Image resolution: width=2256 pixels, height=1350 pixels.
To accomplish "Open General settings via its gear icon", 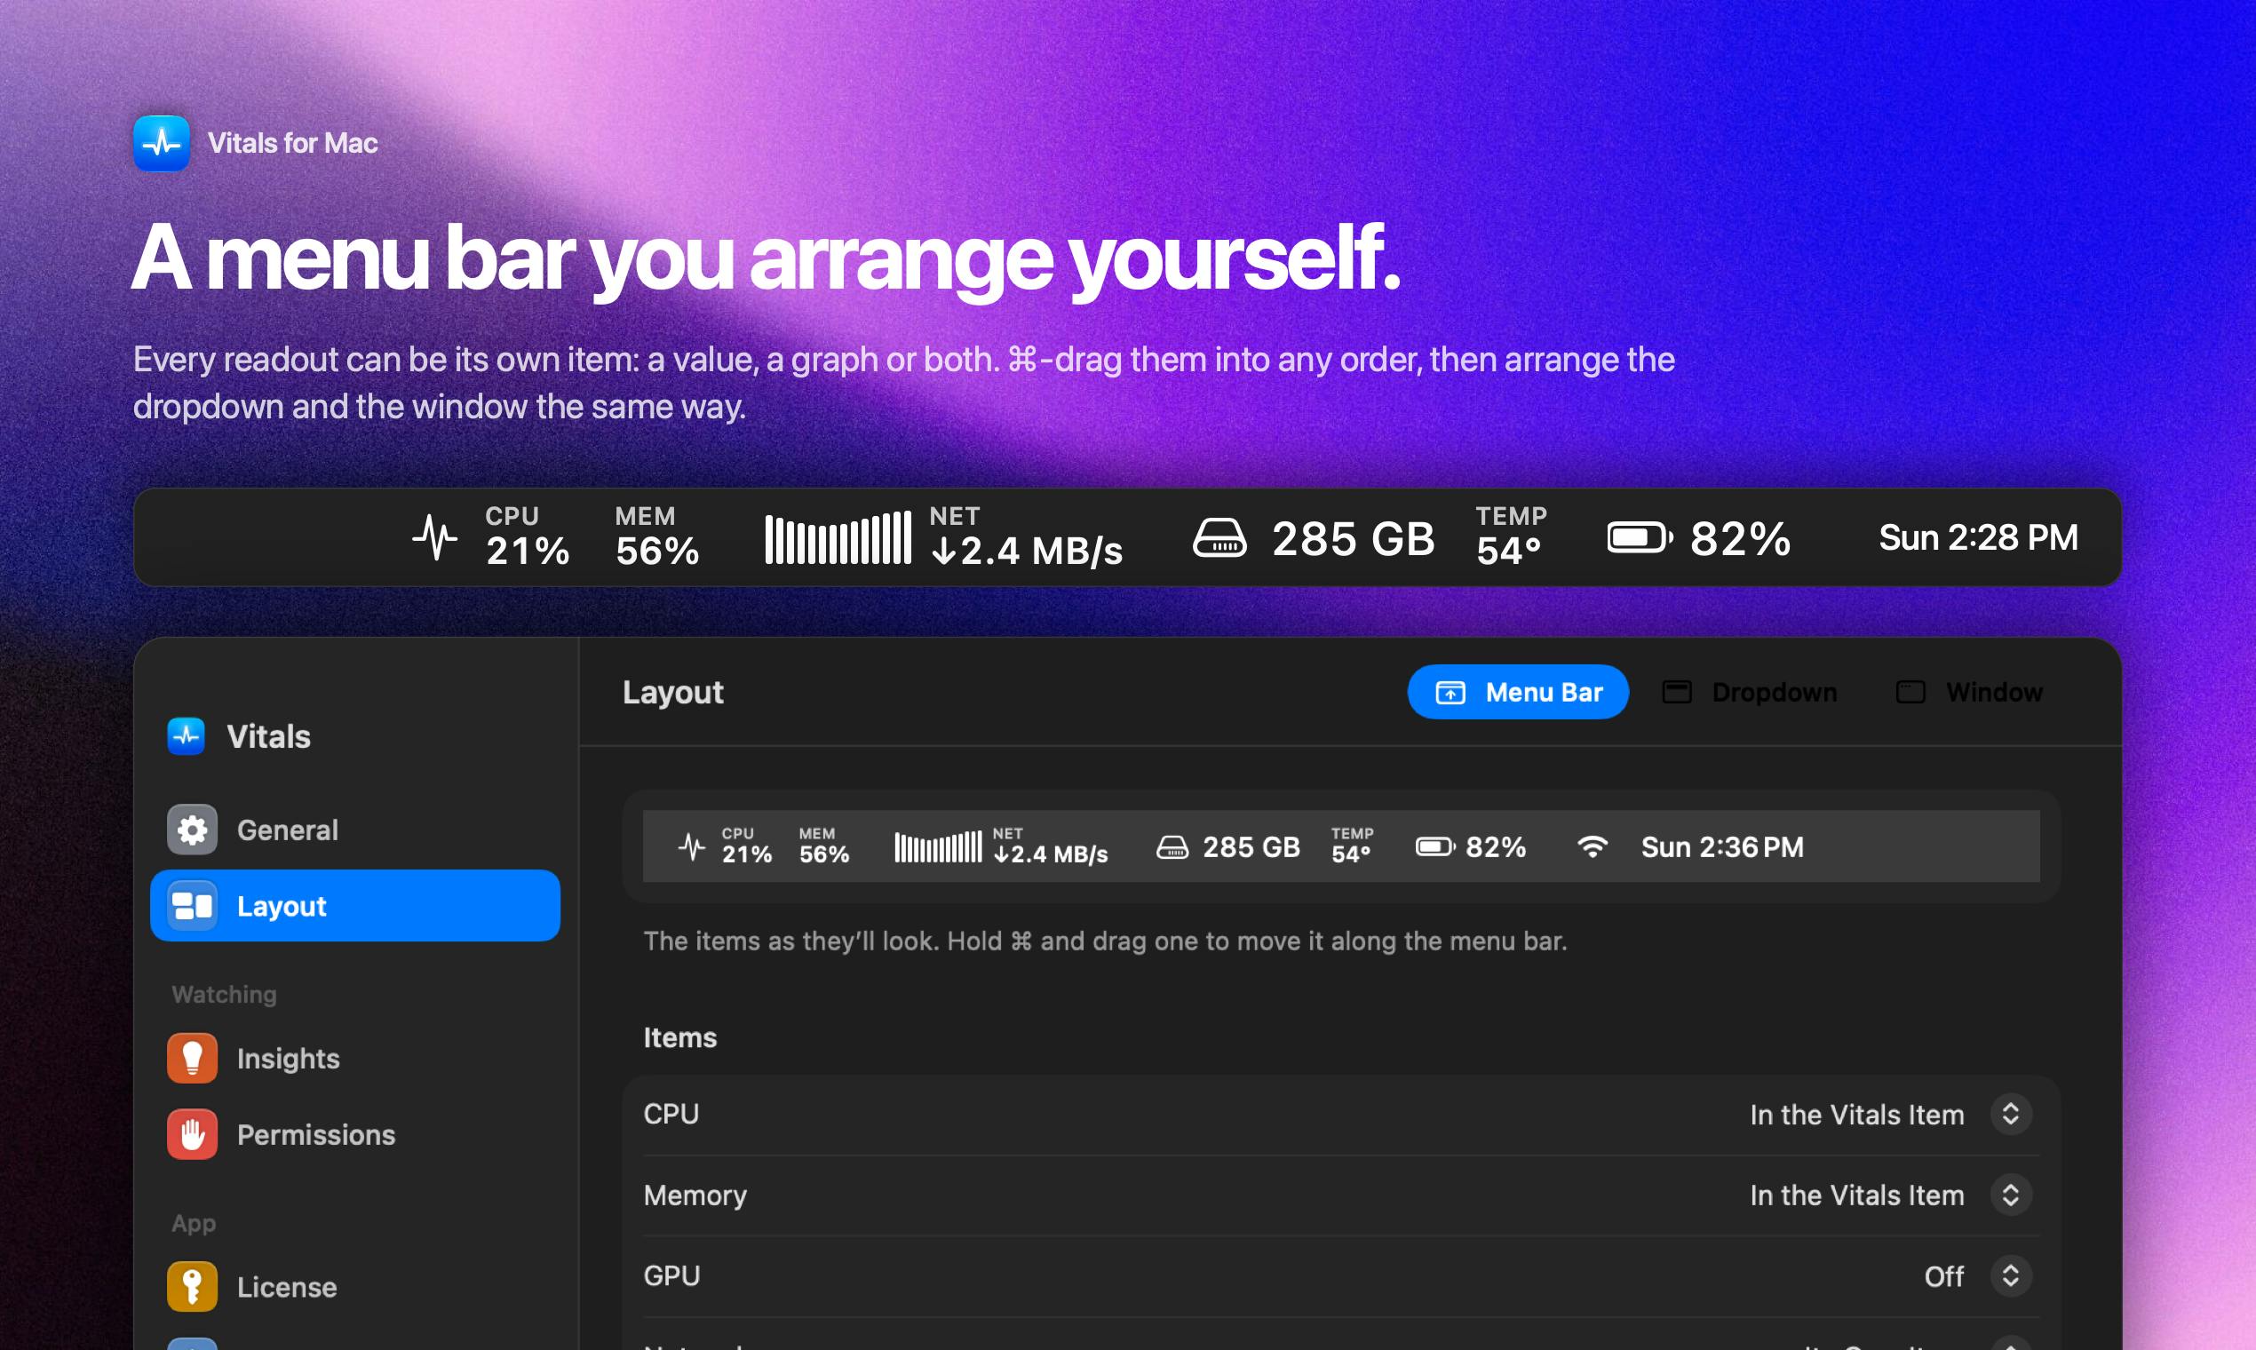I will click(x=192, y=830).
